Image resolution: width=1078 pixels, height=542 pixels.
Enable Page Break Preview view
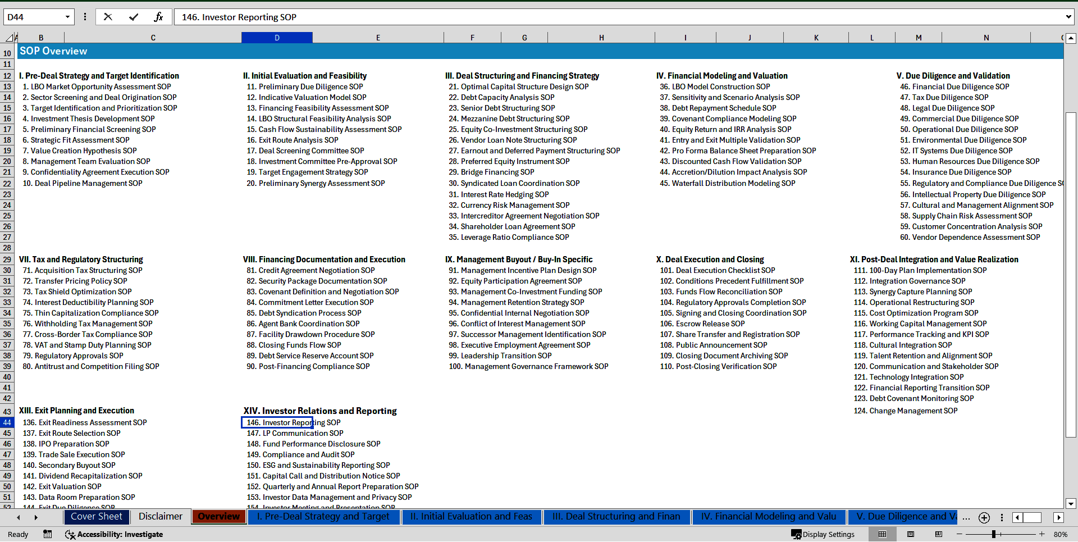coord(939,534)
